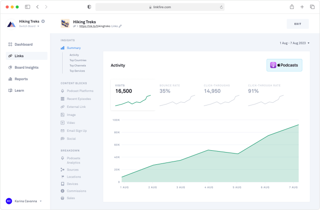Click the Summary bar chart icon

point(62,48)
